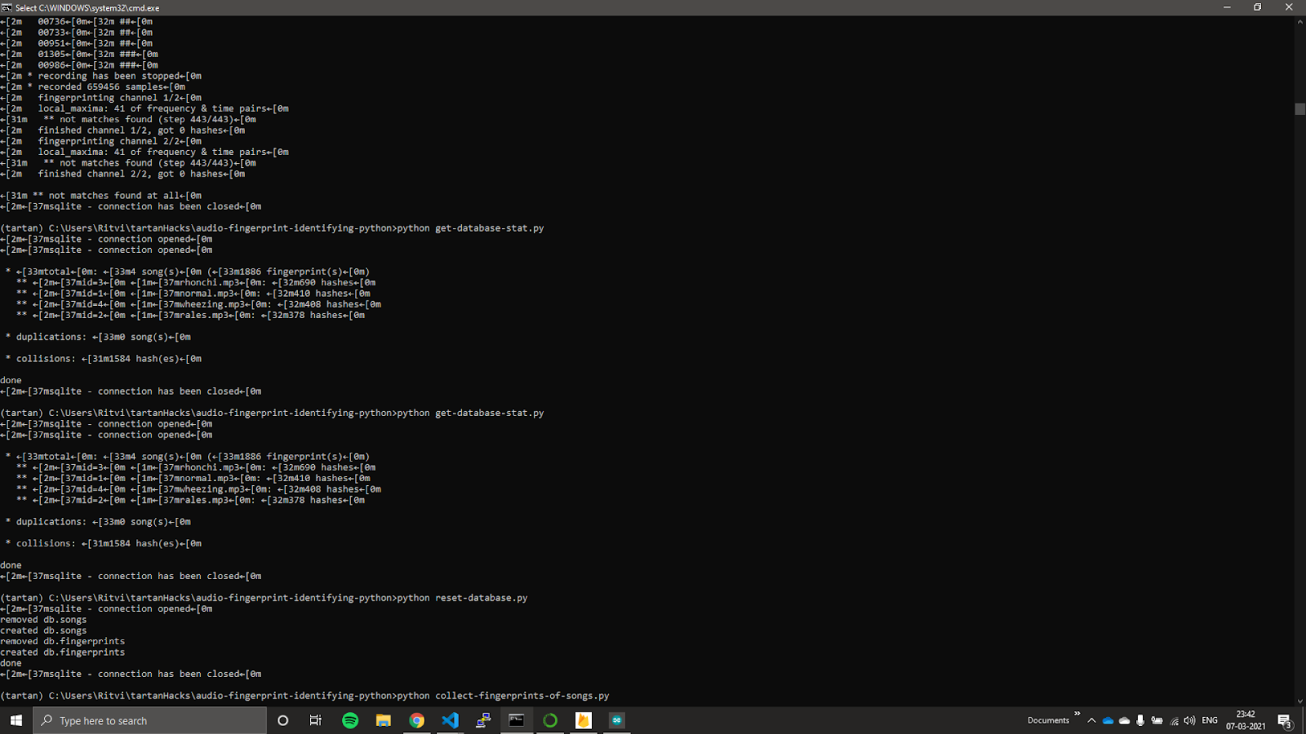Screen dimensions: 1306x734
Task: Switch to Visual Studio Code in taskbar
Action: point(450,720)
